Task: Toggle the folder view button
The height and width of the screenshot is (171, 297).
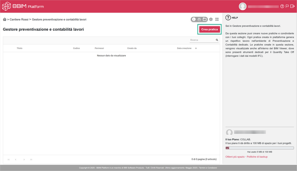Action: tap(205, 19)
